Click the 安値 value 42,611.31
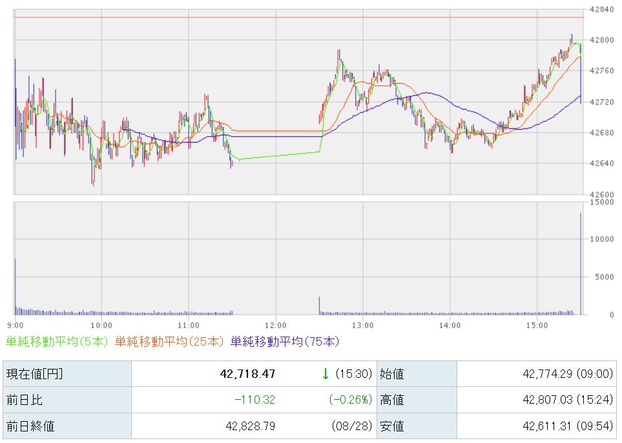This screenshot has height=443, width=622. coord(548,426)
